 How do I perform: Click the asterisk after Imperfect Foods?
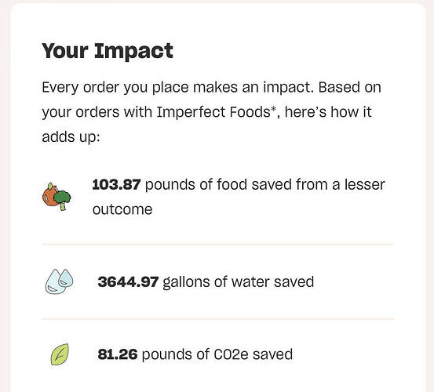(273, 109)
